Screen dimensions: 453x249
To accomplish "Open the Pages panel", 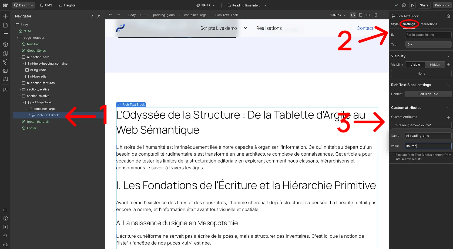I will tap(5, 25).
